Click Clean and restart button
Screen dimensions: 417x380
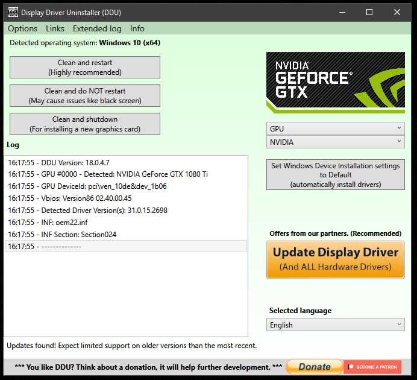pos(85,68)
